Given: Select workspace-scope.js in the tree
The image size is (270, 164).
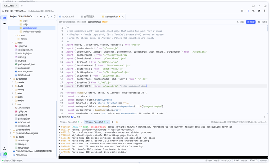Looking at the screenshot, I should click(x=31, y=32).
